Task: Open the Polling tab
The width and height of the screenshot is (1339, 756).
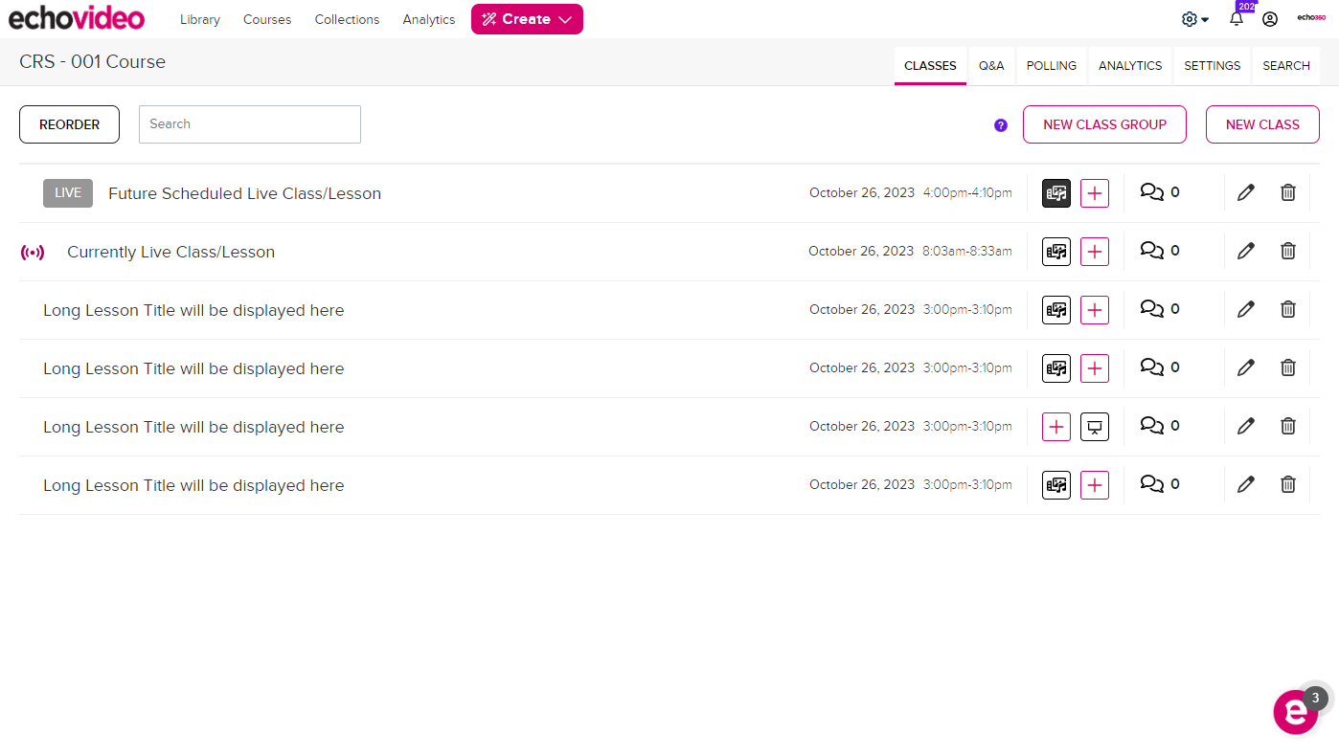Action: (1051, 66)
